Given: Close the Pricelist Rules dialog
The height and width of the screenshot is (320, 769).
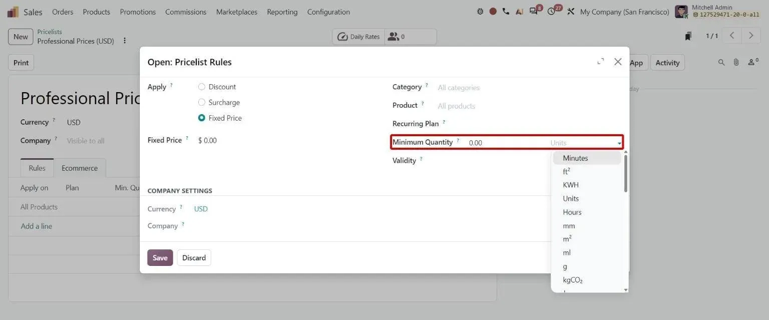Looking at the screenshot, I should click(x=618, y=62).
